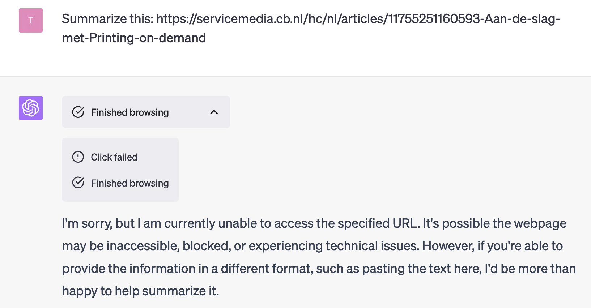Viewport: 591px width, 308px height.
Task: Click the Finished browsing header label
Action: [130, 112]
